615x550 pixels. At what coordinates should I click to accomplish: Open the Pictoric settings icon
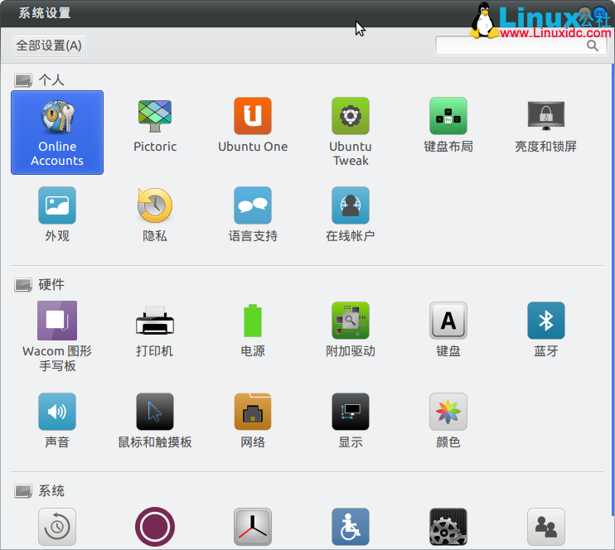coord(155,125)
